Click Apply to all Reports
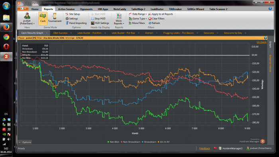The width and height of the screenshot is (279, 157). [x=161, y=14]
